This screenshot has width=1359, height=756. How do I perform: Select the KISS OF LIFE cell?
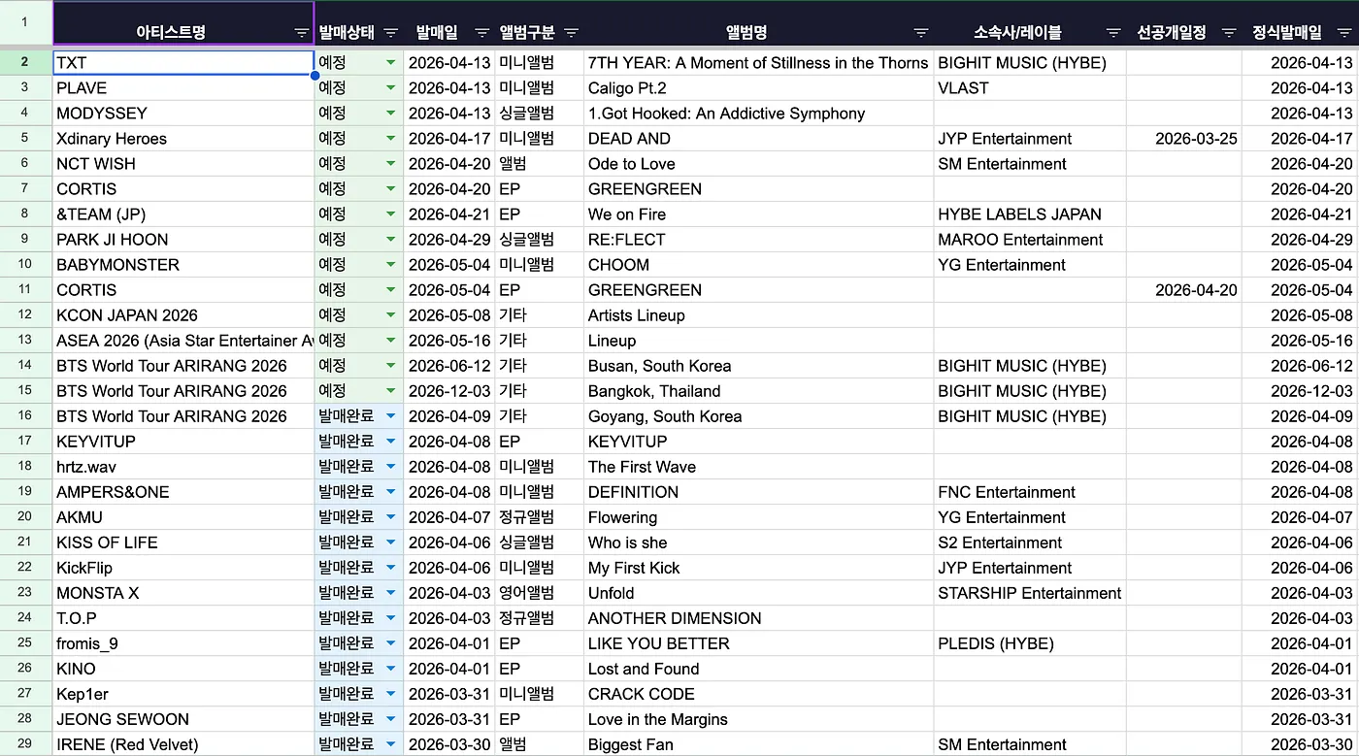183,542
